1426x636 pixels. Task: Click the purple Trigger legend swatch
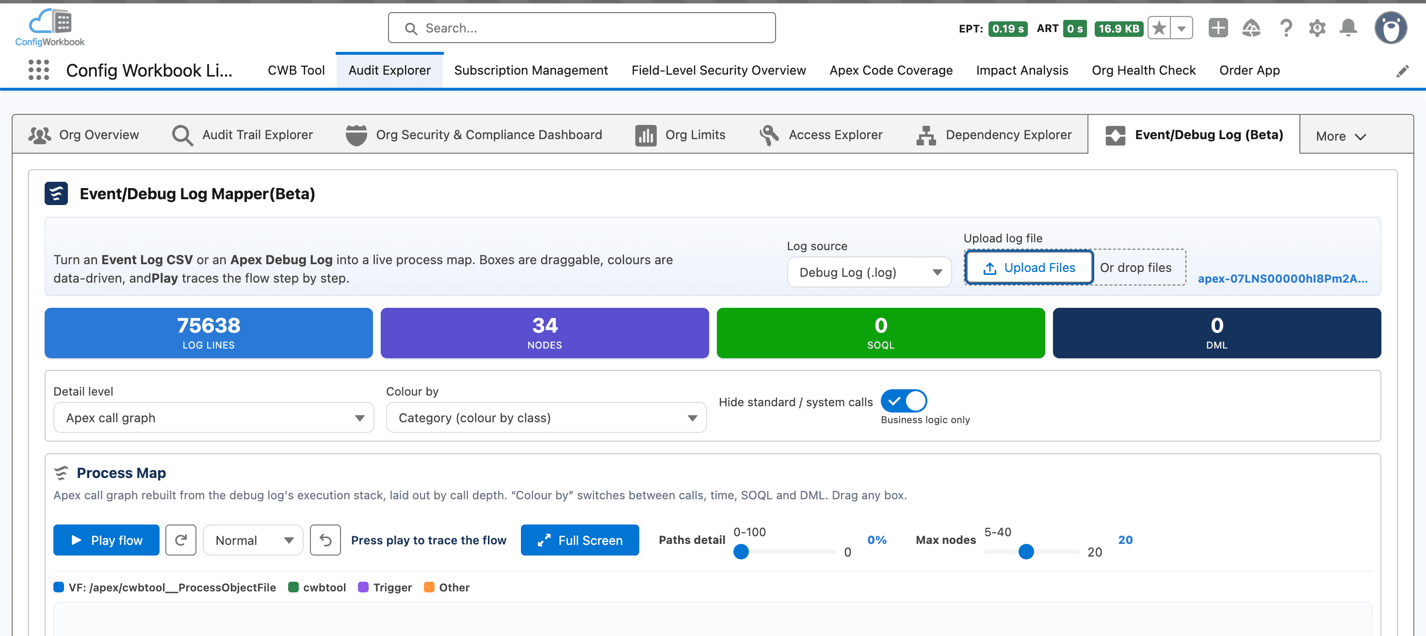coord(363,587)
